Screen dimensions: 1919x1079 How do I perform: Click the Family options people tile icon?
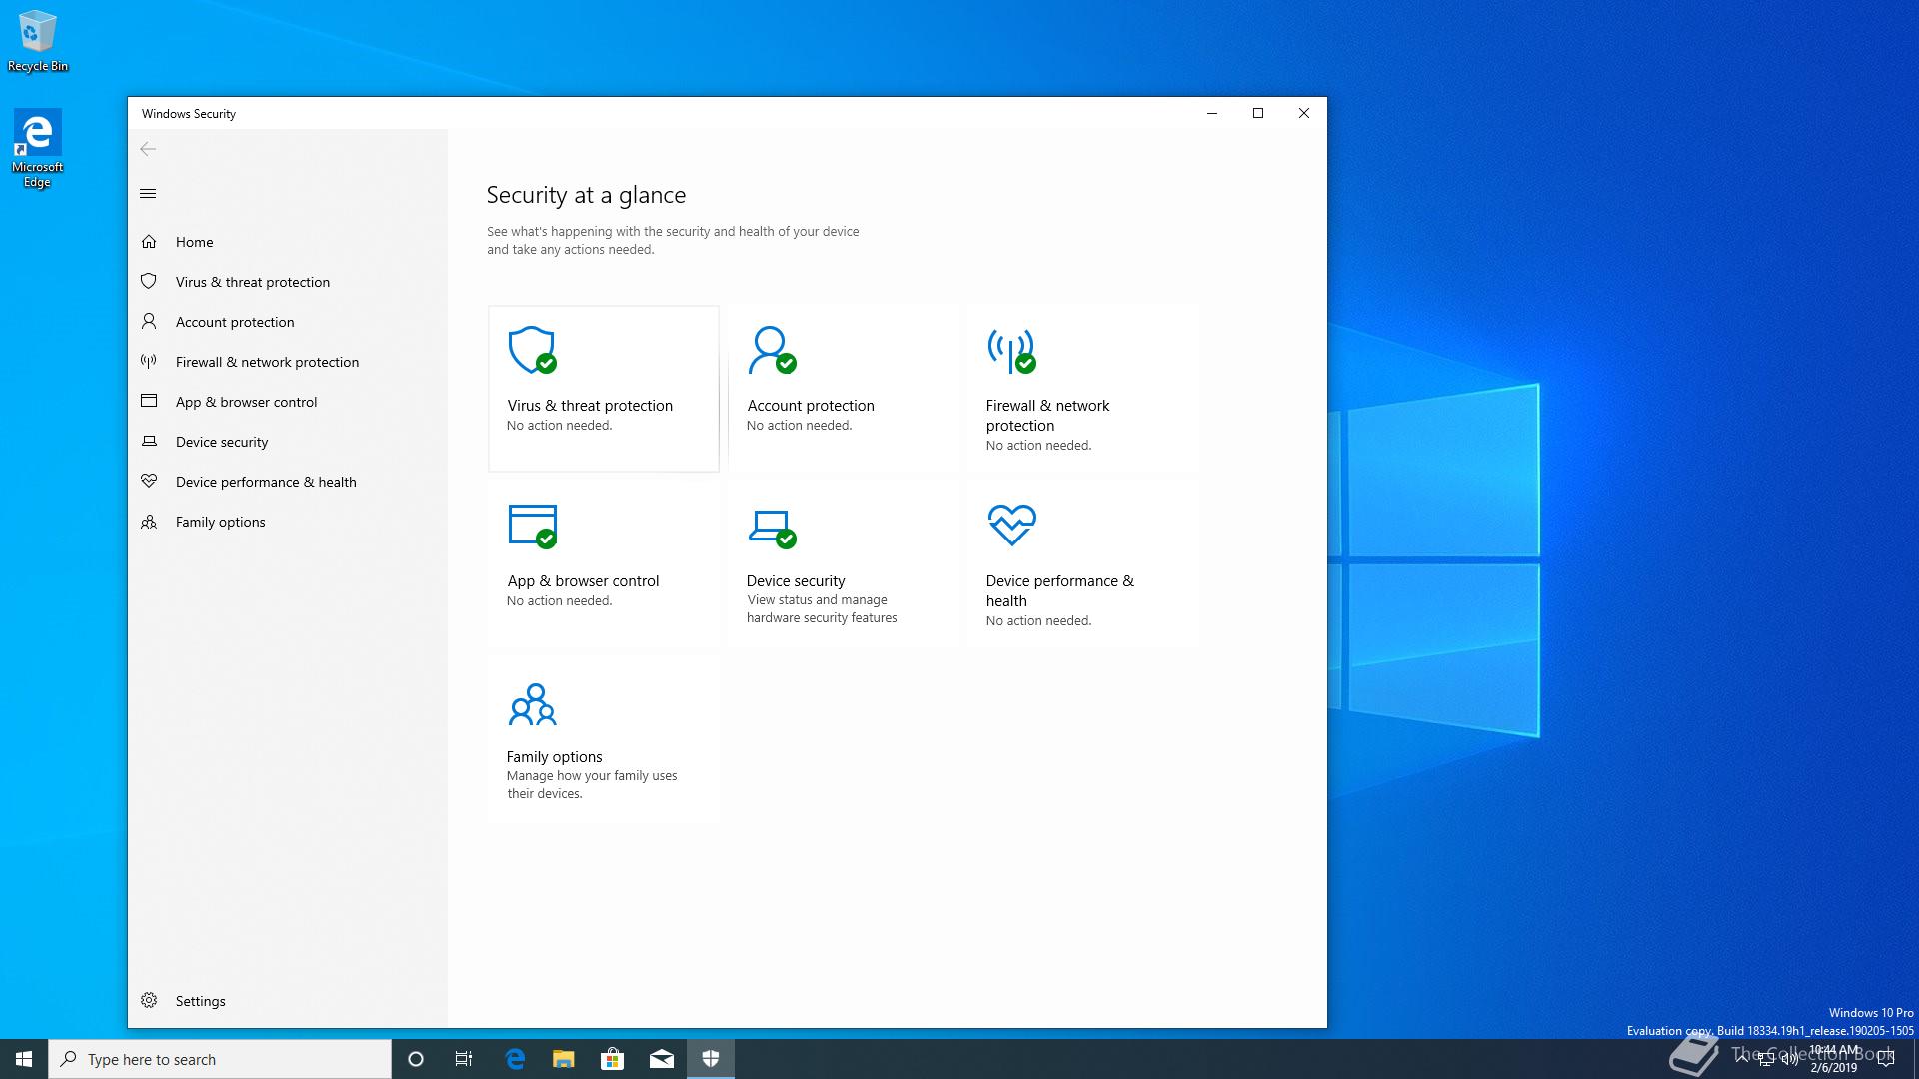pos(532,704)
